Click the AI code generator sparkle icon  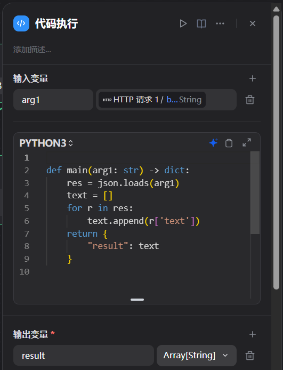[x=213, y=143]
